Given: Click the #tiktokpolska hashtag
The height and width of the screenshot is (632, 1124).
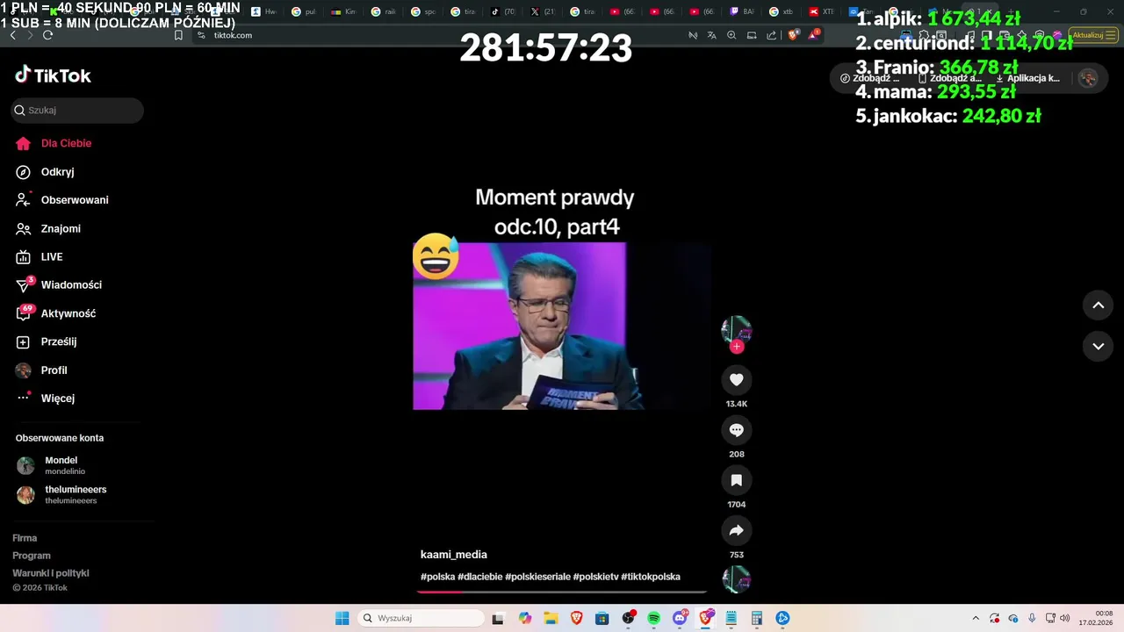Looking at the screenshot, I should (651, 577).
